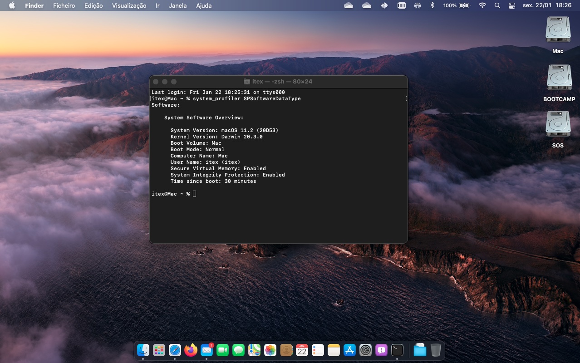The image size is (580, 363).
Task: Click the system_profiler SPSoftwareDataType command text
Action: point(247,98)
